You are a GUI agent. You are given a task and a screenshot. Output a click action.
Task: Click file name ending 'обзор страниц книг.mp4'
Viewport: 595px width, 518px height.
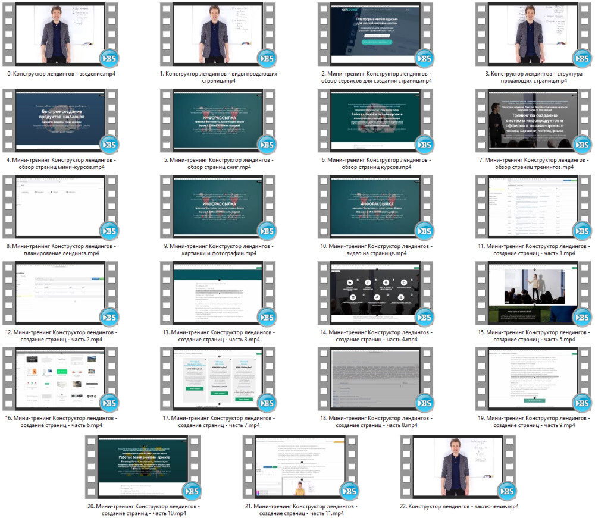click(x=218, y=164)
